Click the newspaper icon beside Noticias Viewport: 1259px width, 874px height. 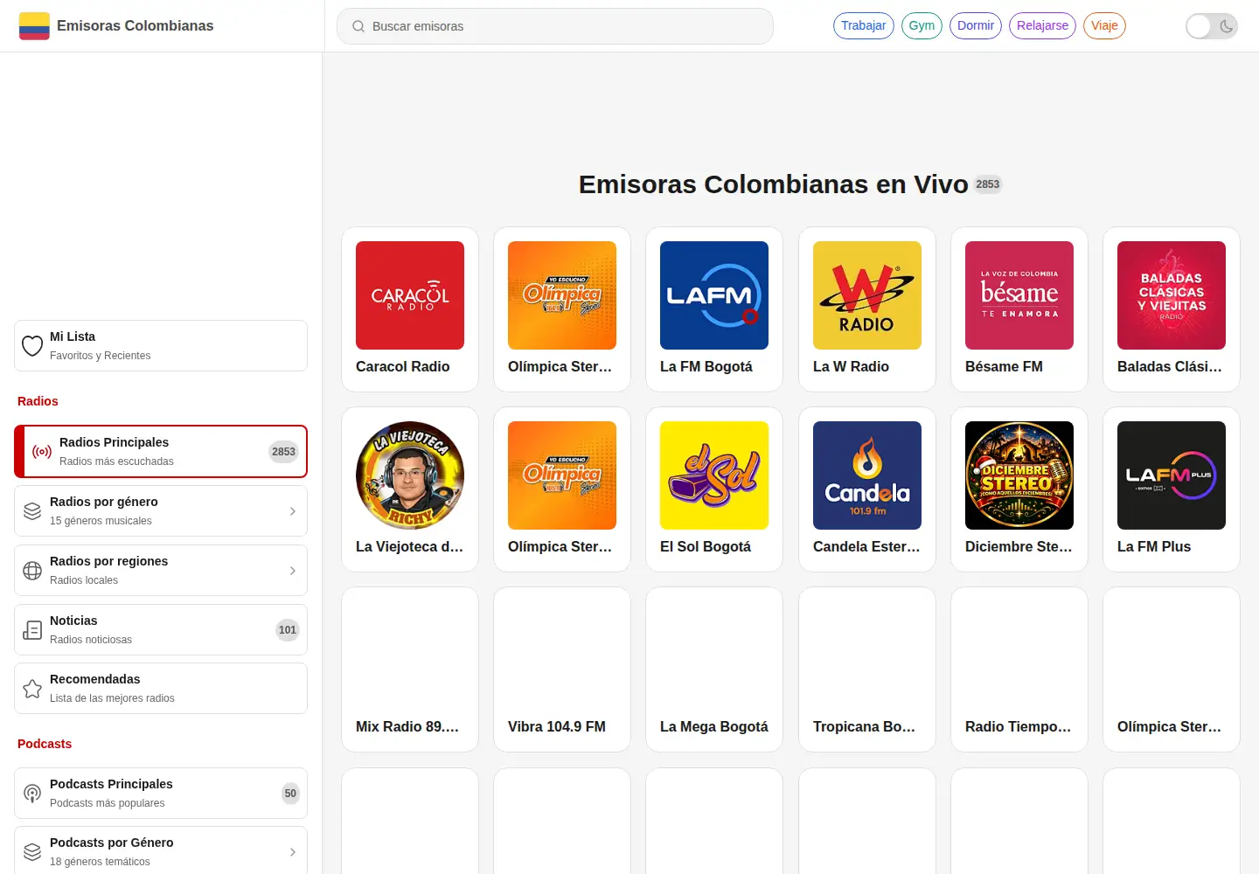pos(32,630)
